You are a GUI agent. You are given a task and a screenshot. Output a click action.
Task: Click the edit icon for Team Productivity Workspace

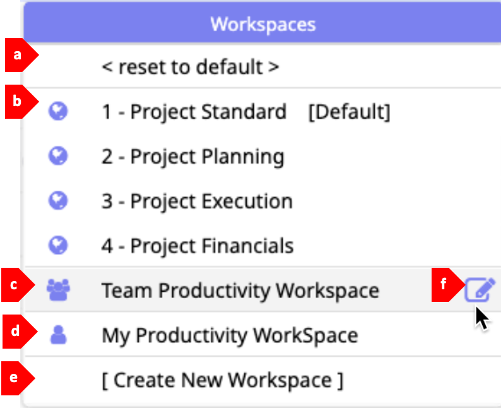coord(480,289)
